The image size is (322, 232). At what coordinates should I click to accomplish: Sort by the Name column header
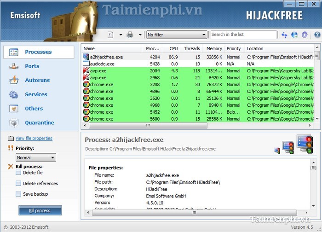112,49
